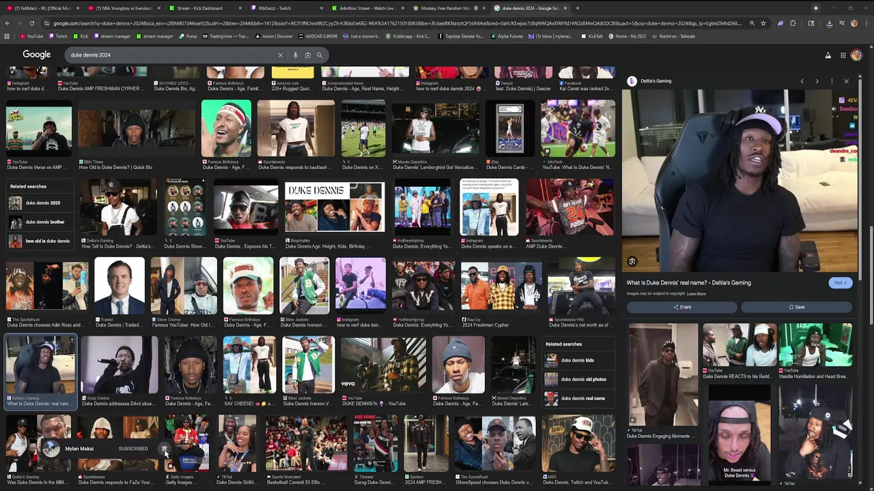
Task: Open a new tab with the plus button
Action: (x=578, y=8)
